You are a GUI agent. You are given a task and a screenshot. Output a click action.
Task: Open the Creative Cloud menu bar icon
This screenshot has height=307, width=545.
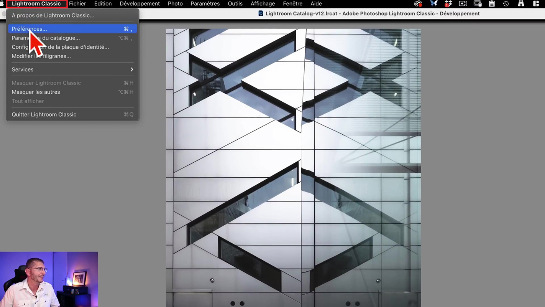[x=418, y=4]
